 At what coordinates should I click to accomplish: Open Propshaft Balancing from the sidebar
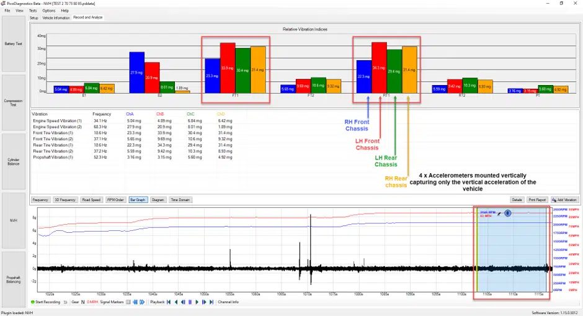[14, 279]
